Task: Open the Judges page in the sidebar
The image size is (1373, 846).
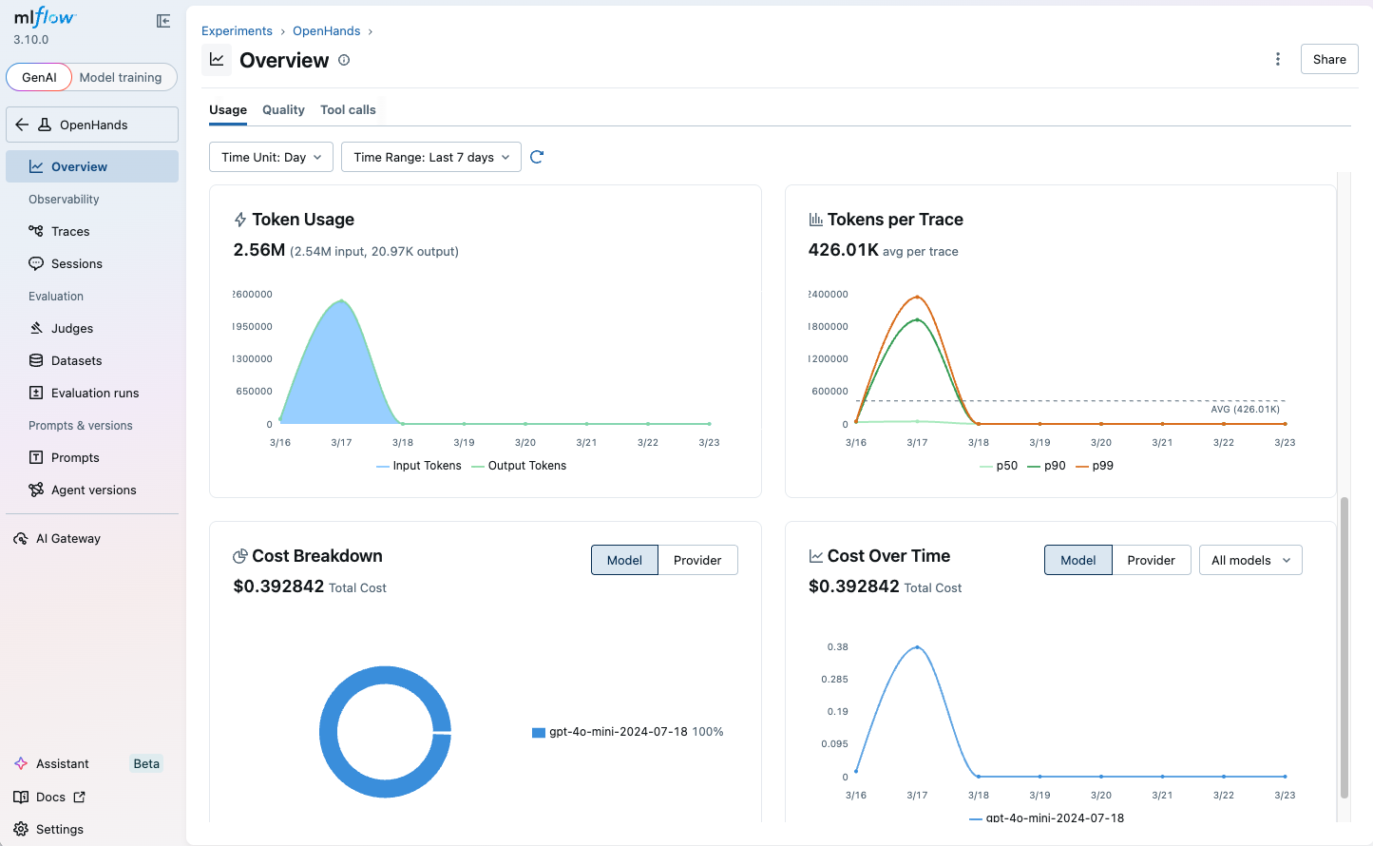Action: pyautogui.click(x=72, y=328)
